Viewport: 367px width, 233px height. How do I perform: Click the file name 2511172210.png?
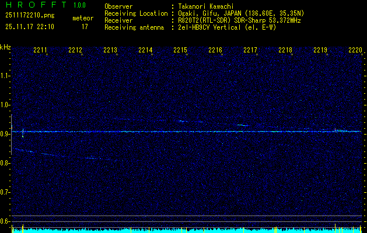(30, 16)
